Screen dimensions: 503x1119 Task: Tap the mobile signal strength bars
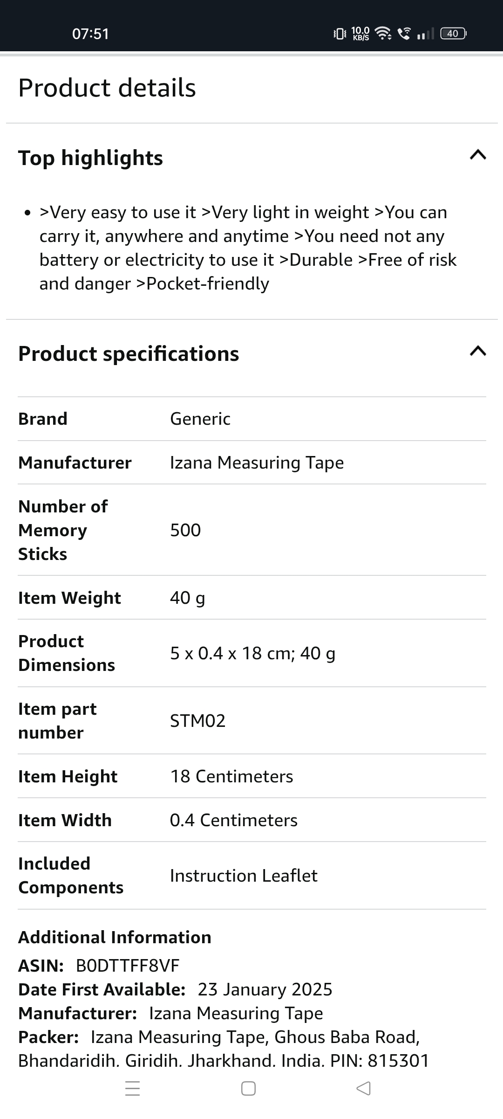pos(426,34)
